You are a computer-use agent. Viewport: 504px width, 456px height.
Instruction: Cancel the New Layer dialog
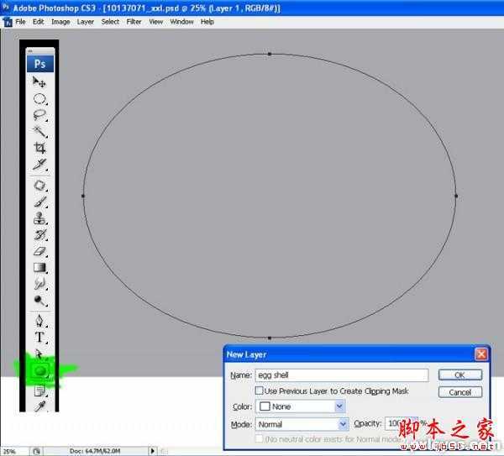pos(460,392)
